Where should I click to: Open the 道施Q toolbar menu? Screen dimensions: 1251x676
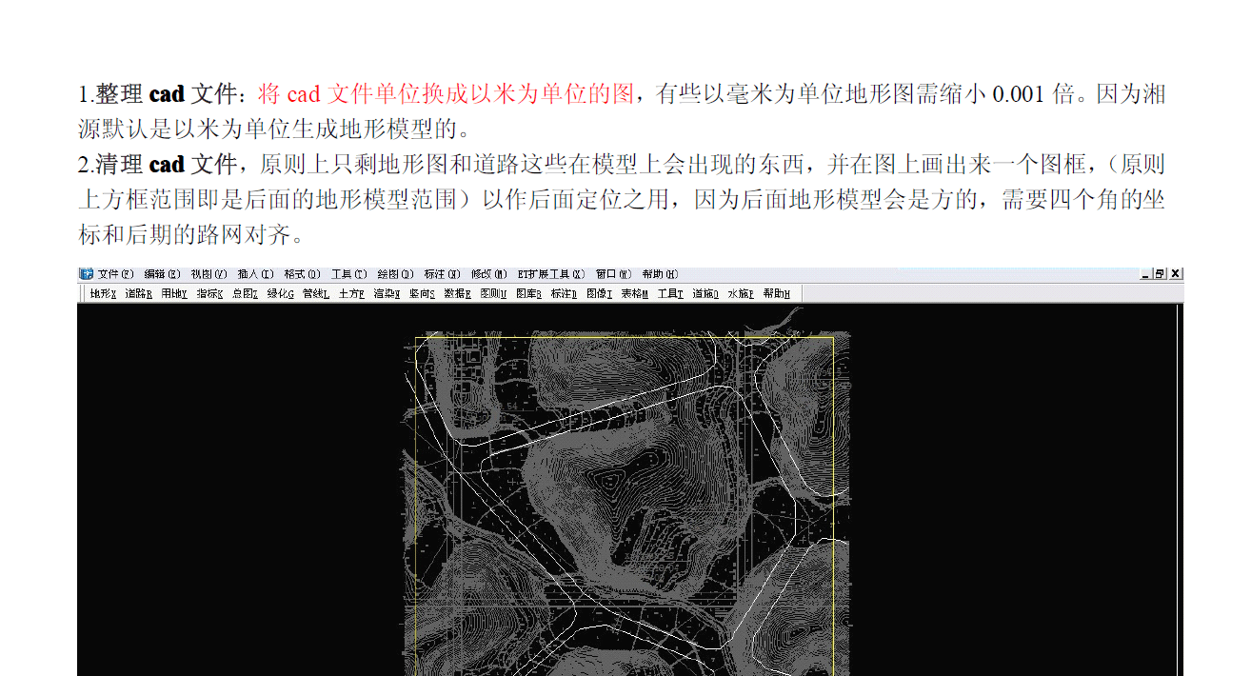tap(705, 294)
